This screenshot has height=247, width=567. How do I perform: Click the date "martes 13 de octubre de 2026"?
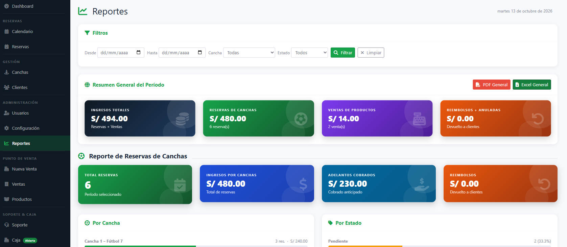(525, 11)
